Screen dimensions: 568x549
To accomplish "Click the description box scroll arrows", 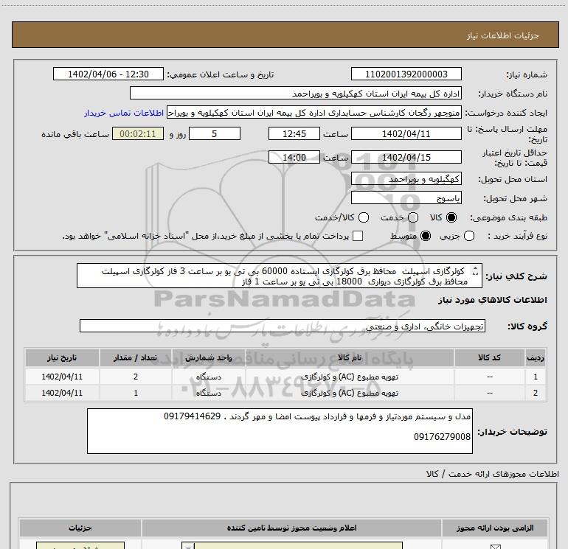I will tap(475, 271).
